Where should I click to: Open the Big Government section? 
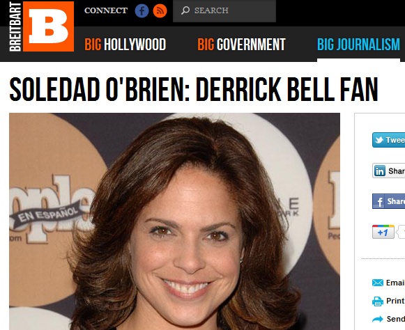click(x=241, y=45)
